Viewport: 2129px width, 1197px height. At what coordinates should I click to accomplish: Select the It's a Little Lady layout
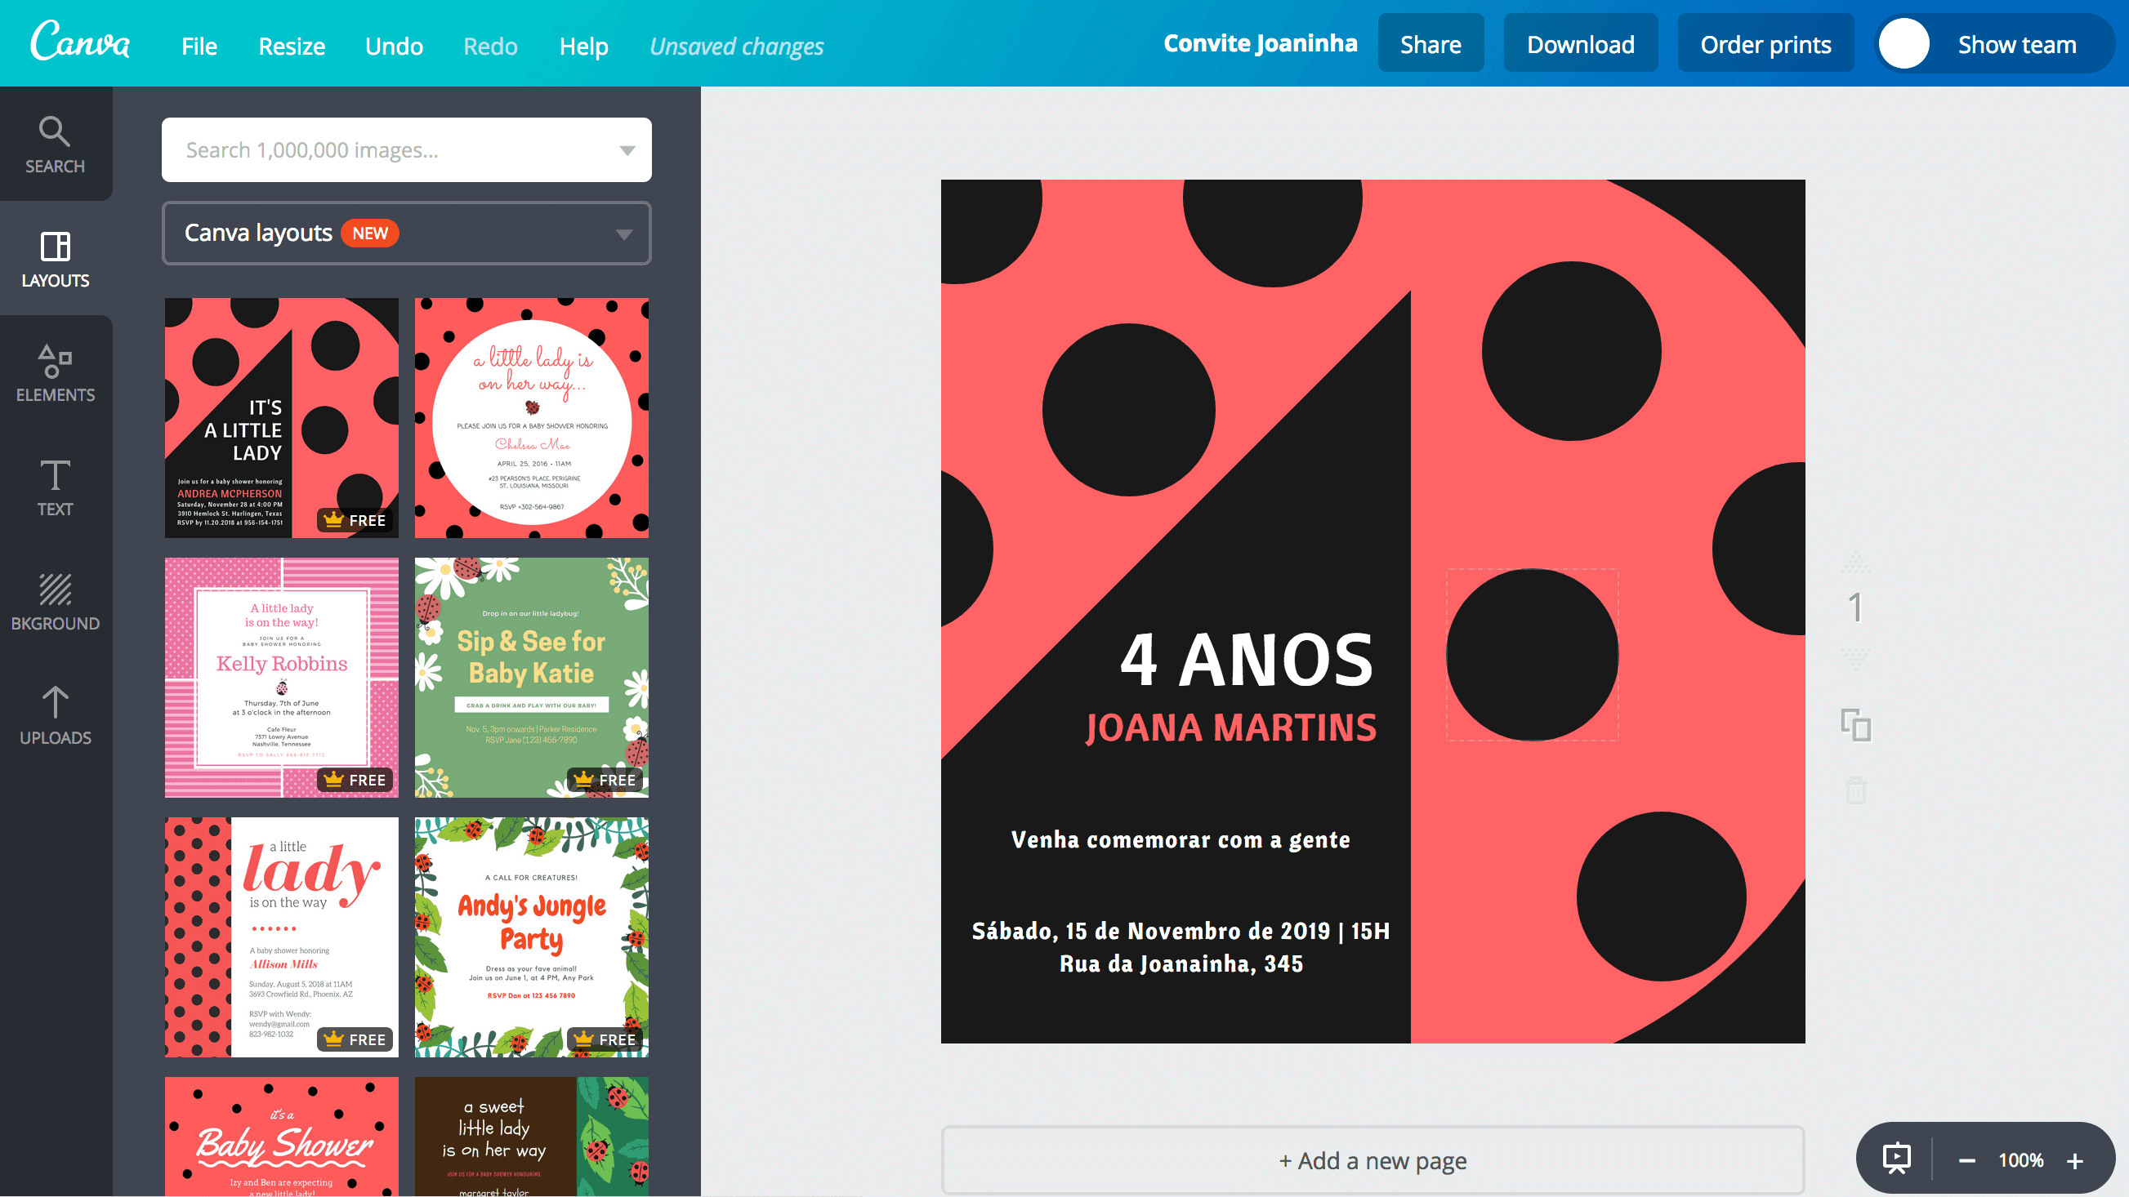[x=281, y=418]
